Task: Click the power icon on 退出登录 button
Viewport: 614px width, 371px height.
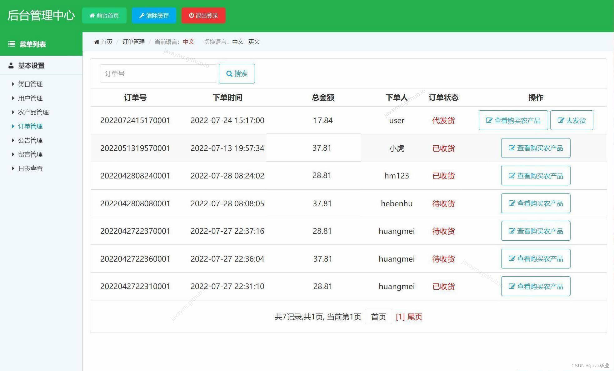Action: tap(191, 15)
